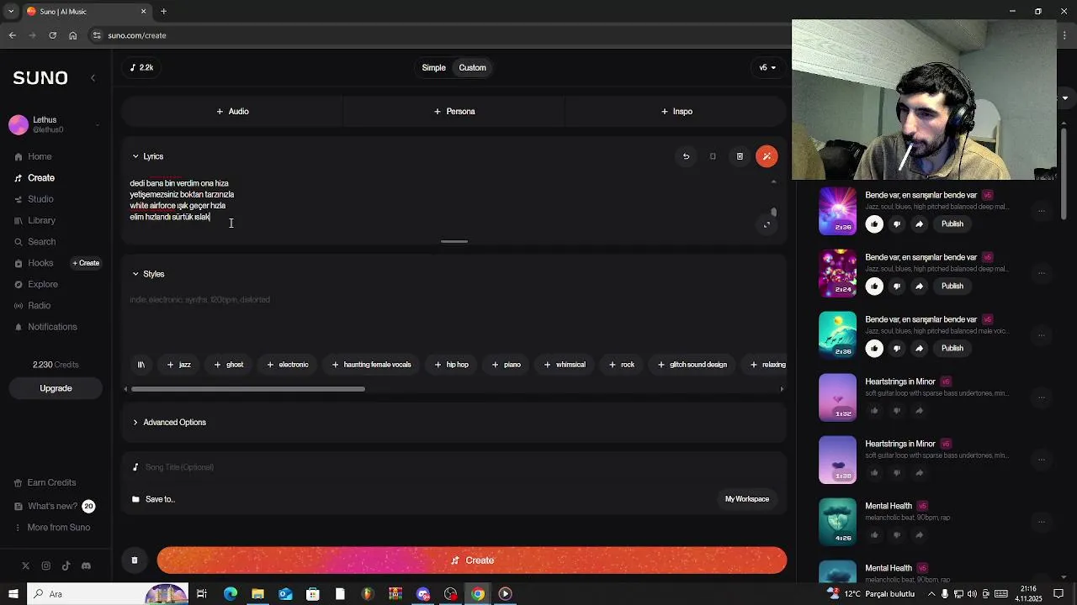Add the hip hop style tag
The image size is (1077, 605).
click(x=451, y=365)
